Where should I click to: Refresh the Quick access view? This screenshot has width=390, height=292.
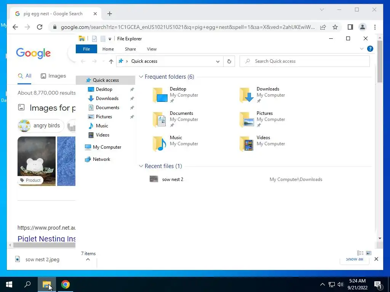point(229,61)
